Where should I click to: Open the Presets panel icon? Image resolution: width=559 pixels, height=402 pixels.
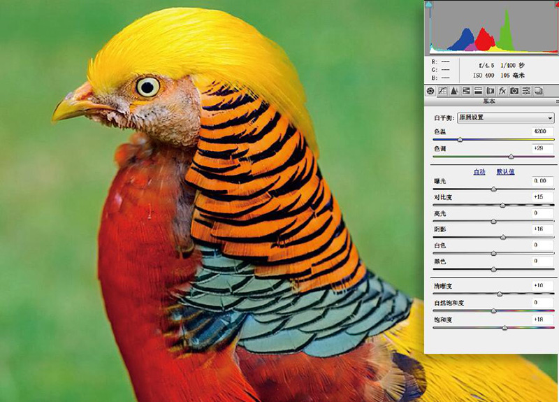525,91
